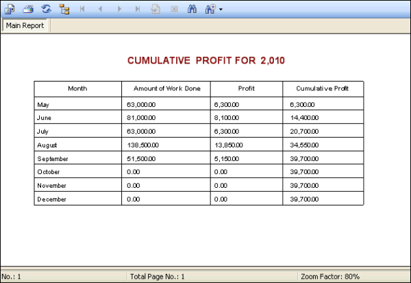Click the Go to Page icon
411x283 pixels.
(155, 9)
